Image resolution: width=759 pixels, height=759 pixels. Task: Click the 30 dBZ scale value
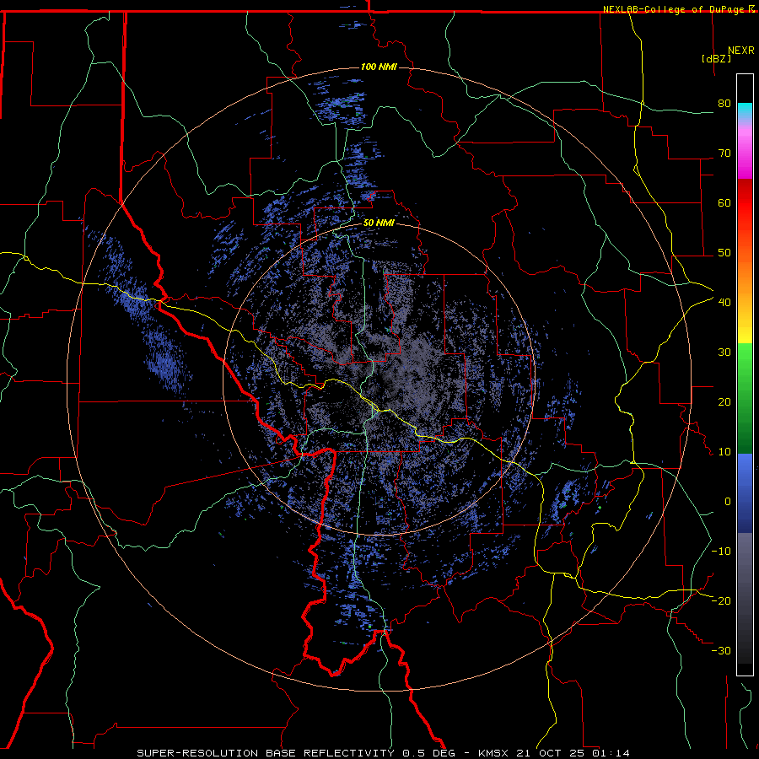pyautogui.click(x=724, y=353)
